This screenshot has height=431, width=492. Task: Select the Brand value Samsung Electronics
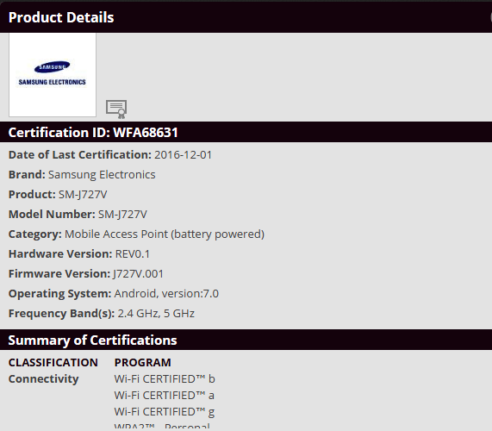(x=102, y=174)
